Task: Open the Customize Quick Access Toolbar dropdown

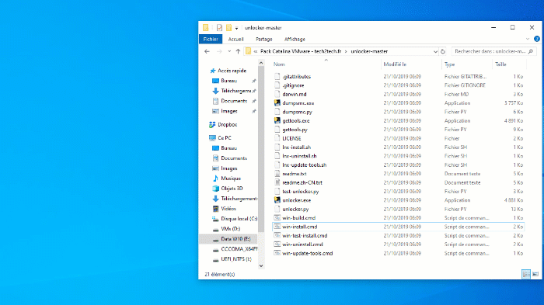Action: (236, 28)
